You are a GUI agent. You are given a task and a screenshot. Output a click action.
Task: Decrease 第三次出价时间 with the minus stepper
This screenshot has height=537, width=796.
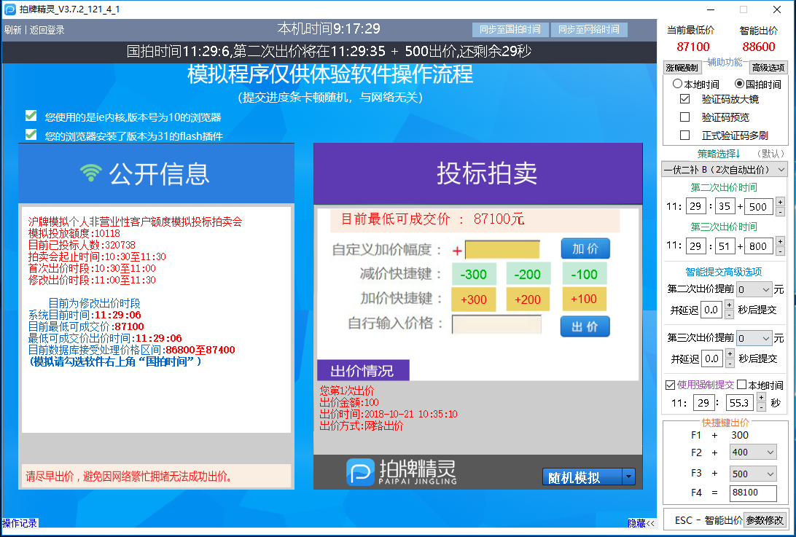pyautogui.click(x=780, y=251)
